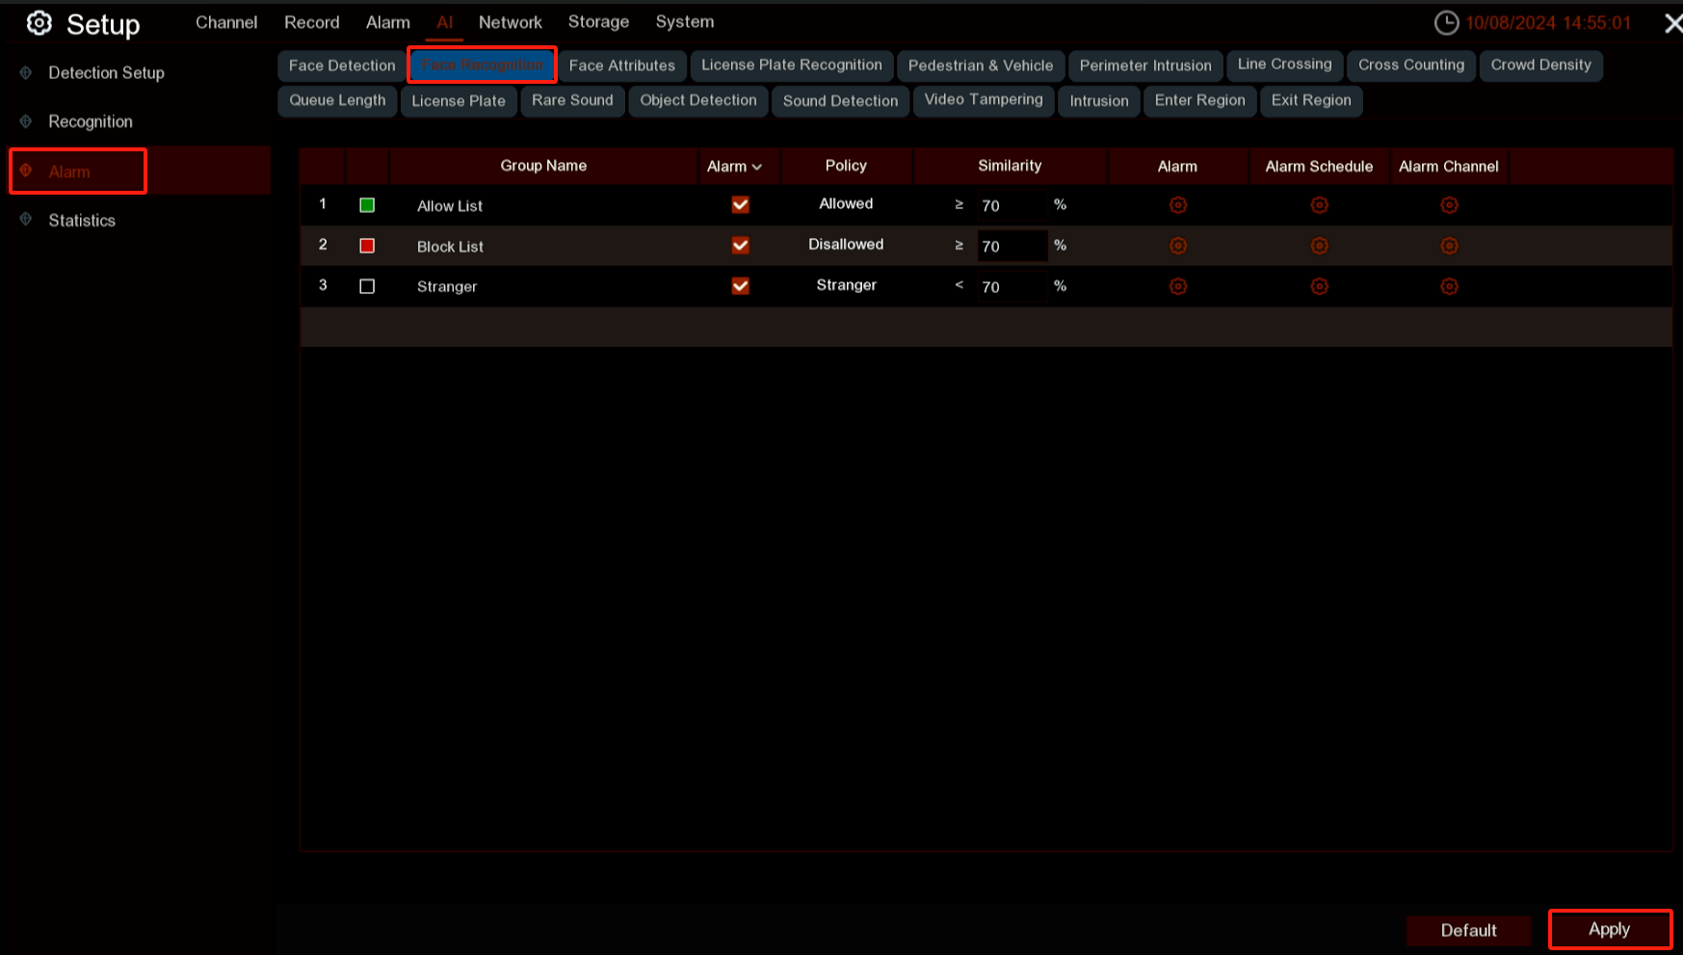Switch to Line Crossing tab
Viewport: 1683px width, 955px height.
1284,66
